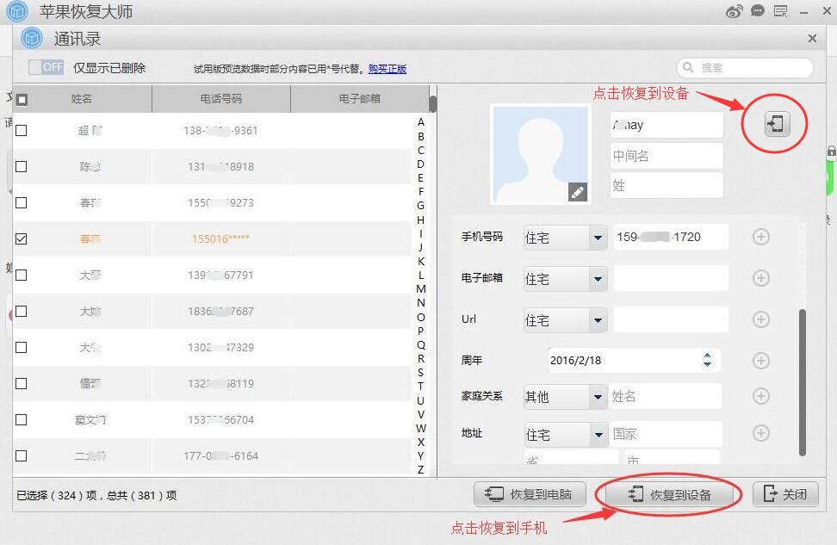This screenshot has height=545, width=837.
Task: Open the 购买正版 link
Action: click(x=387, y=69)
